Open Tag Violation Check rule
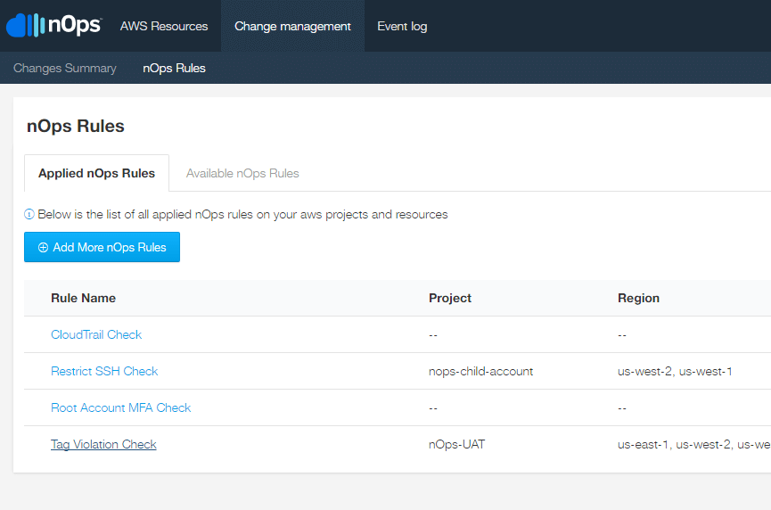Screen dimensions: 771x510 coord(103,444)
